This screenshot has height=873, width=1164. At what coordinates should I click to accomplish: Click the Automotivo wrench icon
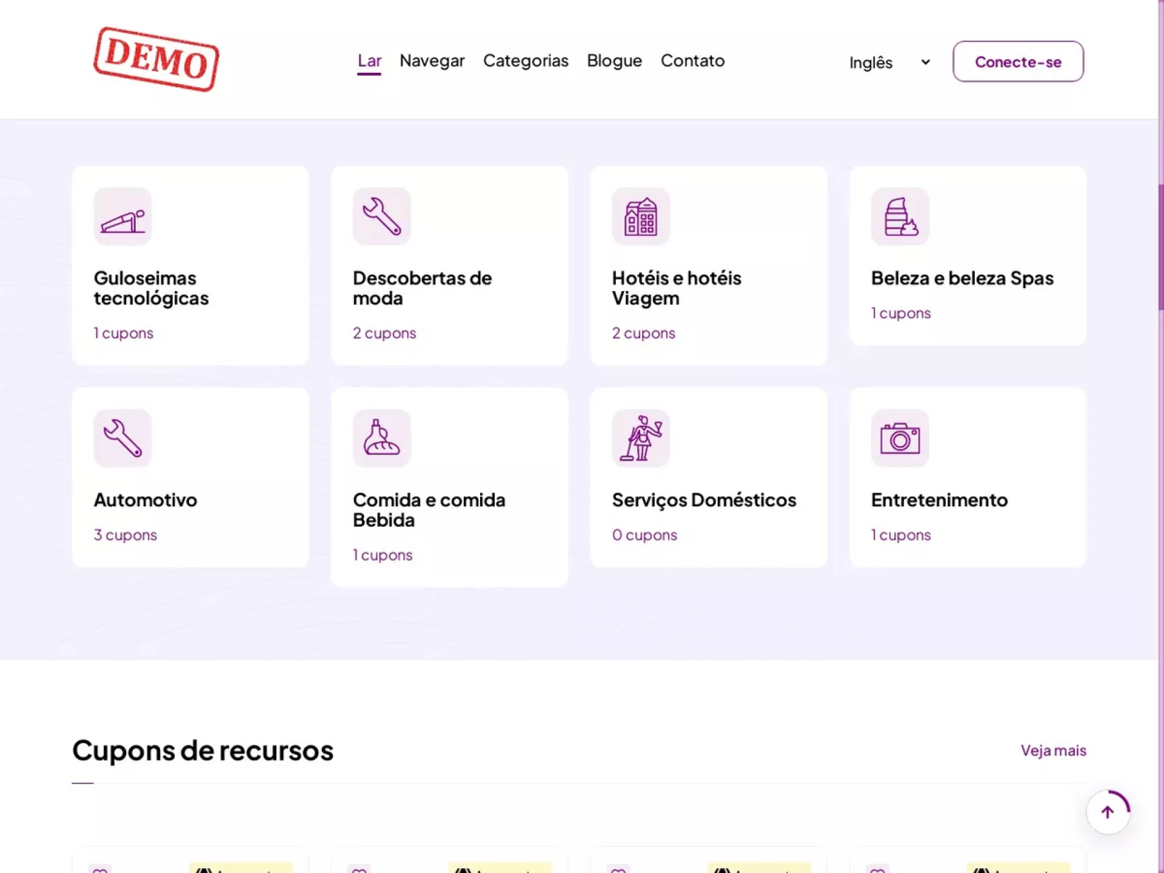(122, 438)
